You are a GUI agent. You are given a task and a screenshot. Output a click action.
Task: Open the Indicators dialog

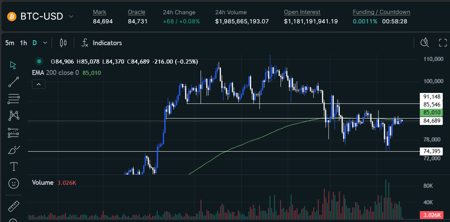coord(102,43)
